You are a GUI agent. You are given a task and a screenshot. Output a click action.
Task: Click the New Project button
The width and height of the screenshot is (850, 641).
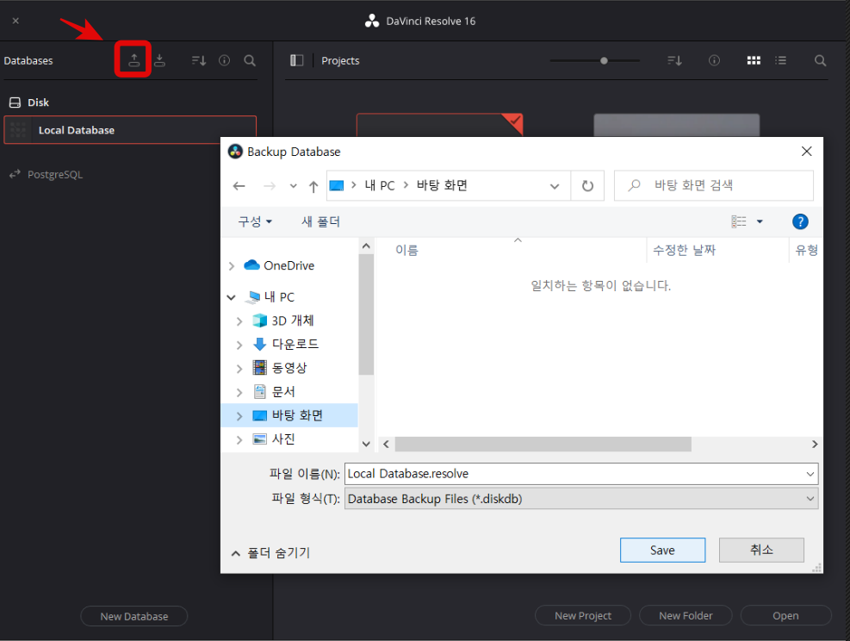point(582,615)
